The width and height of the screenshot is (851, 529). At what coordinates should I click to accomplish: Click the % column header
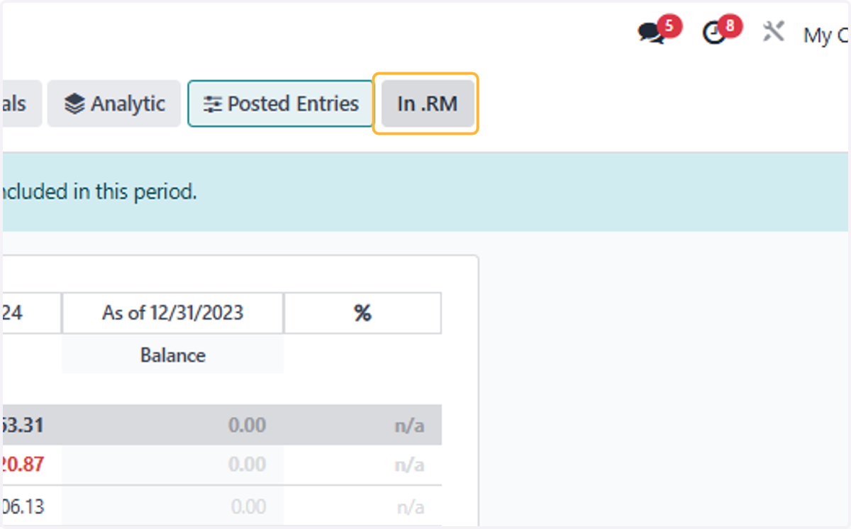point(362,313)
